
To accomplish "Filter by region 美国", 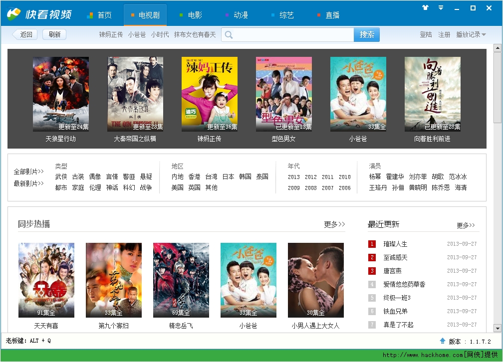I will point(178,187).
